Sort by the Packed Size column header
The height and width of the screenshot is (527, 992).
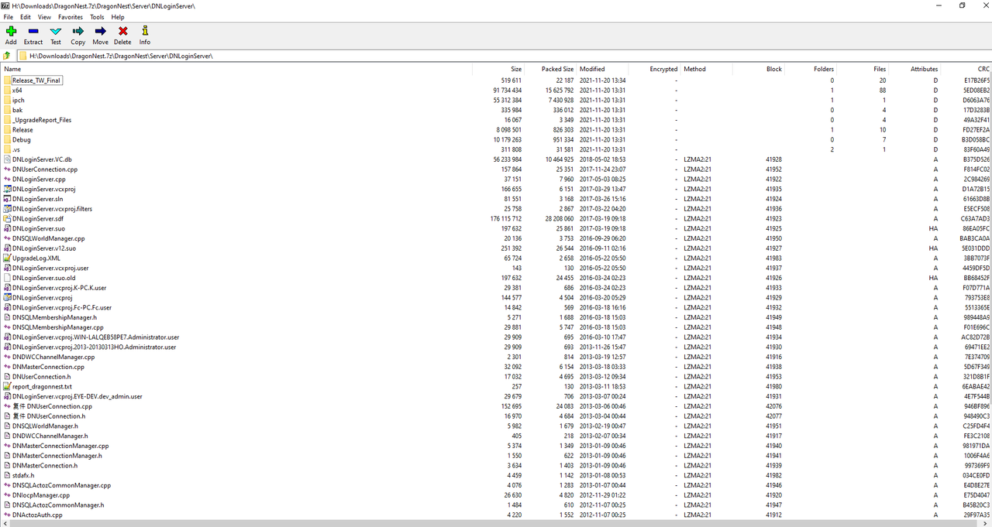[558, 69]
